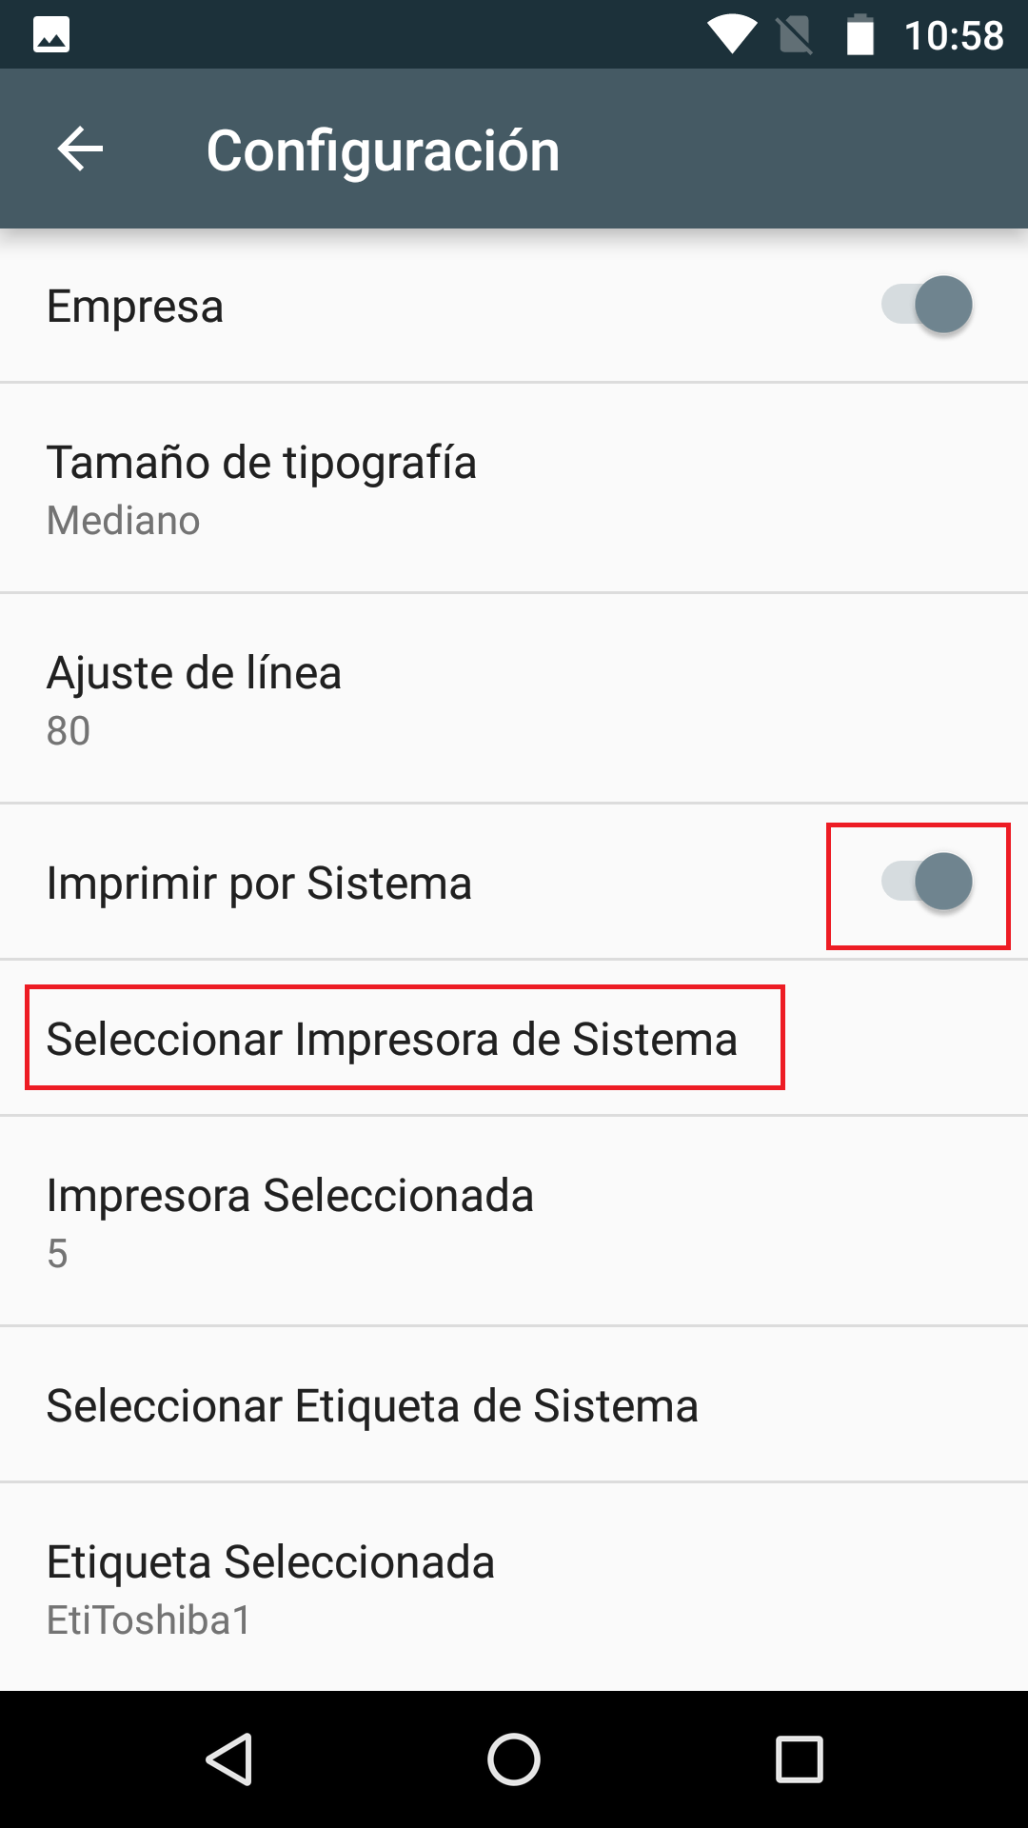The image size is (1028, 1828).
Task: Tap the Configuración title text
Action: (x=383, y=150)
